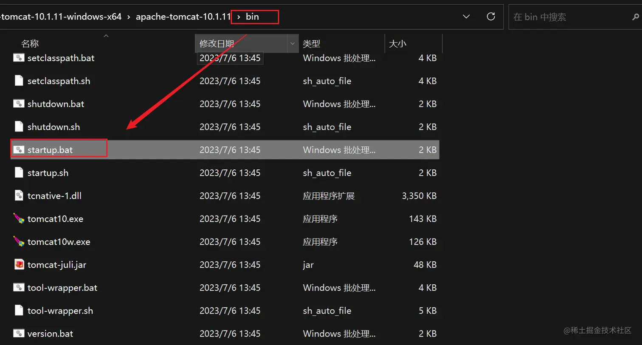The height and width of the screenshot is (345, 642).
Task: Click the bin breadcrumb segment
Action: [x=252, y=17]
